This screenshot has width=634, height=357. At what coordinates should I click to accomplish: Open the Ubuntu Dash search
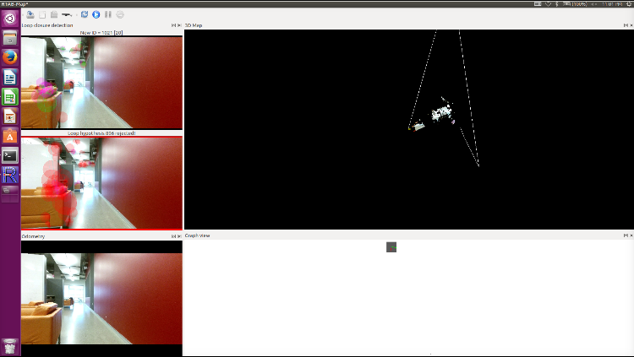tap(10, 18)
